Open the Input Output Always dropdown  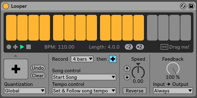coord(173,91)
